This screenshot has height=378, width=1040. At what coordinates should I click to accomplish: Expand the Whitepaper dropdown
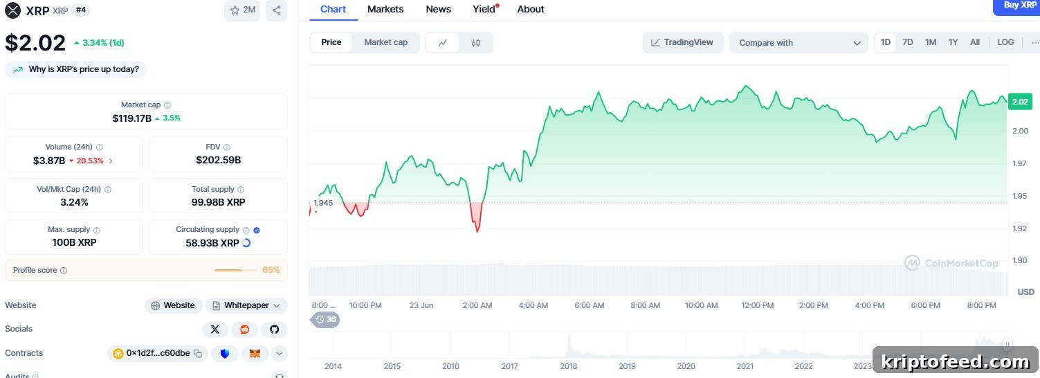click(x=246, y=305)
